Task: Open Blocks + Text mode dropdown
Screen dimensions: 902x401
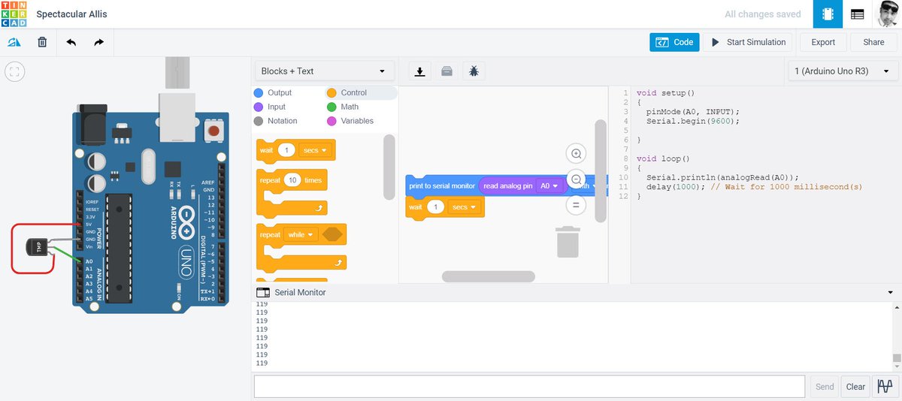Action: tap(325, 71)
